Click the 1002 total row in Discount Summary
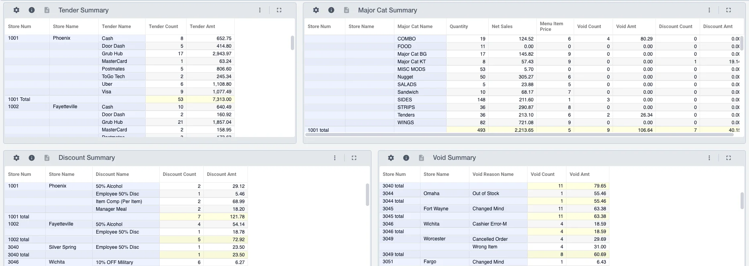This screenshot has height=266, width=749. (126, 240)
